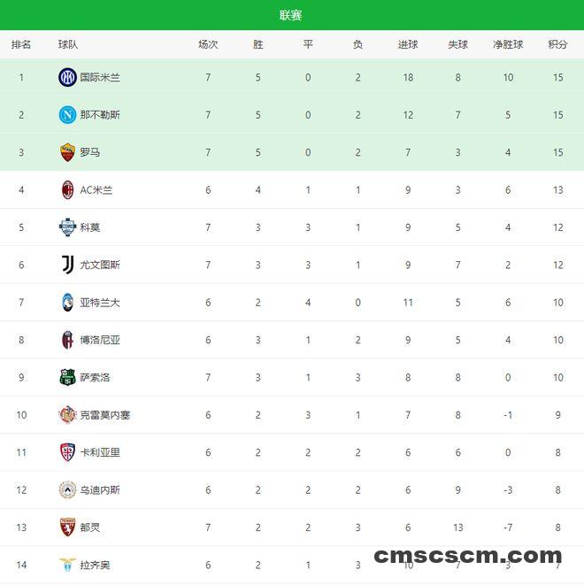The height and width of the screenshot is (585, 584).
Task: Click the Torino (都灵) team crest
Action: (x=67, y=527)
